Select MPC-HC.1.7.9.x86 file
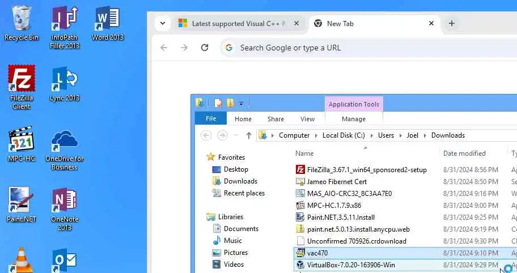 coord(334,206)
